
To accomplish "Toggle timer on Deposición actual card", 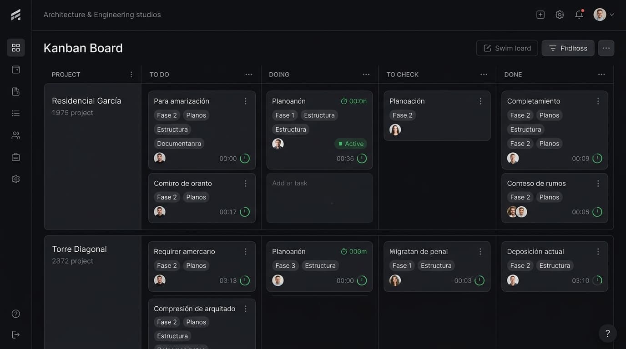I will tap(597, 280).
